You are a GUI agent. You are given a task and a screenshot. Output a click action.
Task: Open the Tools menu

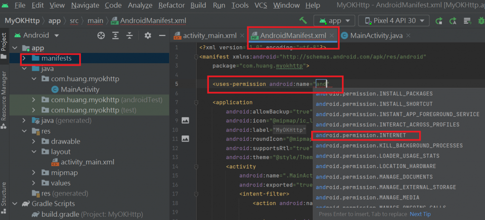point(240,5)
